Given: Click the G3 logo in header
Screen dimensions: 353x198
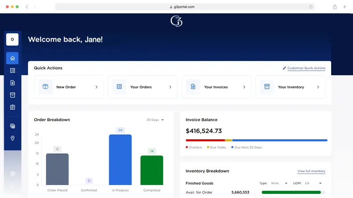Looking at the screenshot, I should click(x=176, y=21).
